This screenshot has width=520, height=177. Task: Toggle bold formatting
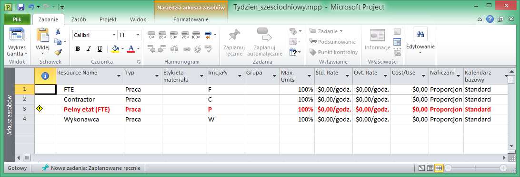(78, 49)
